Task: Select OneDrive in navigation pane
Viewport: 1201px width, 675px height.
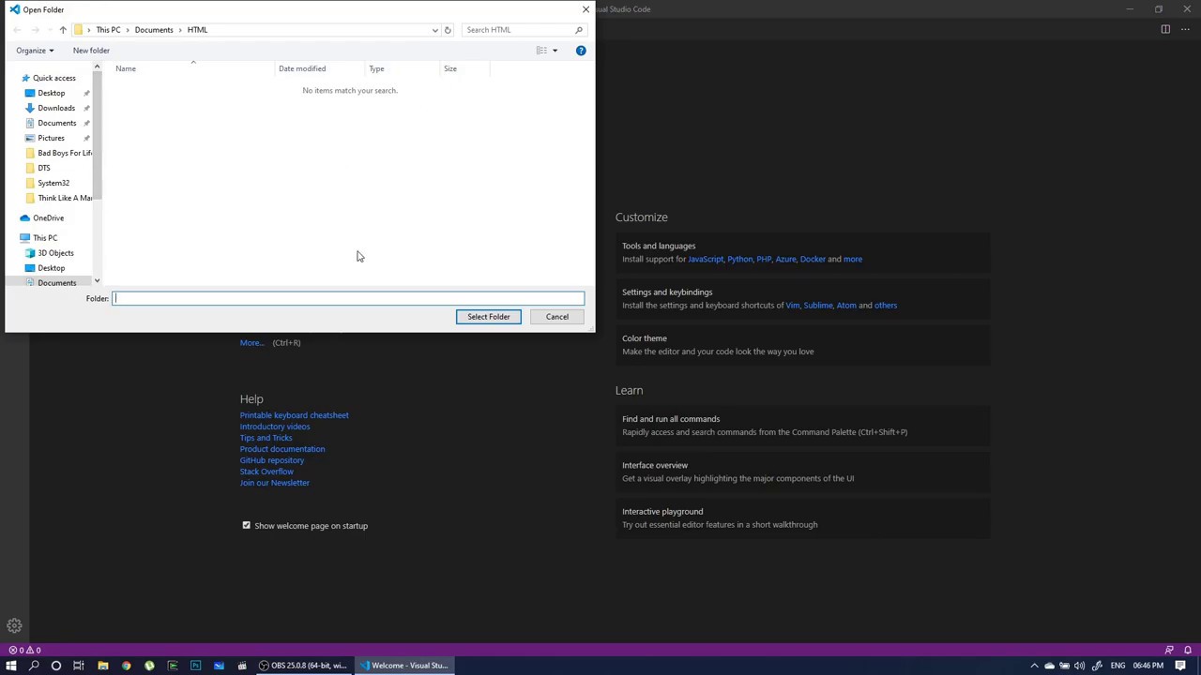Action: point(48,217)
